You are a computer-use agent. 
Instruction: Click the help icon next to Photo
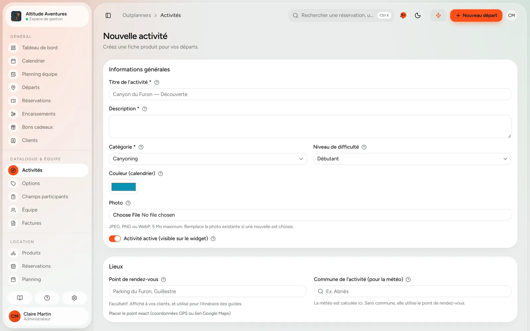click(x=128, y=203)
